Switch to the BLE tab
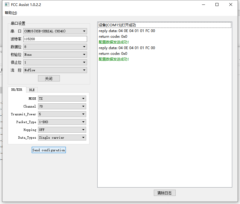The image size is (240, 204). click(x=32, y=90)
